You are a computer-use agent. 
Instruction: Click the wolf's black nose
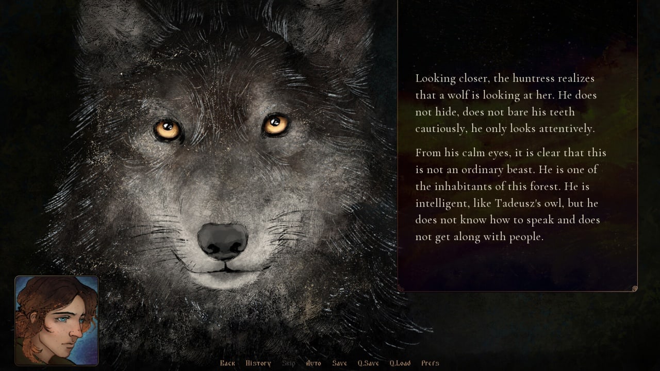[223, 240]
